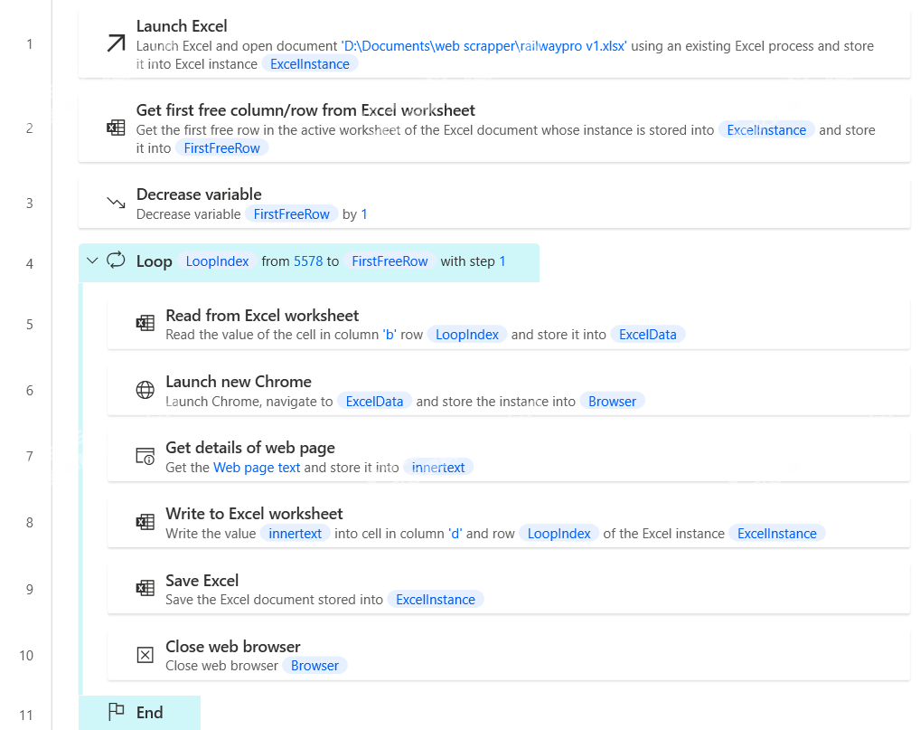The width and height of the screenshot is (920, 730).
Task: Click line number 11 in the gutter
Action: 26,716
